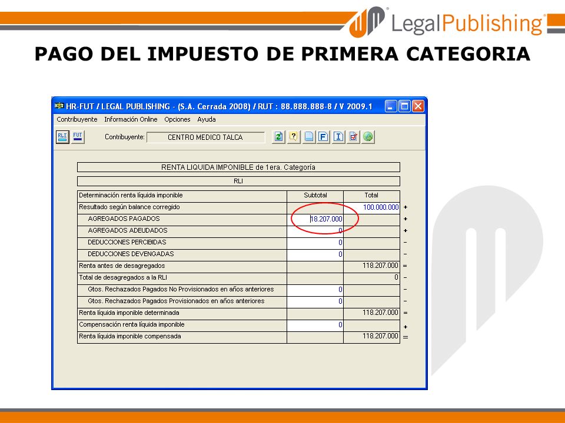Viewport: 565px width, 423px height.
Task: Open the Opciones menu
Action: 177,119
